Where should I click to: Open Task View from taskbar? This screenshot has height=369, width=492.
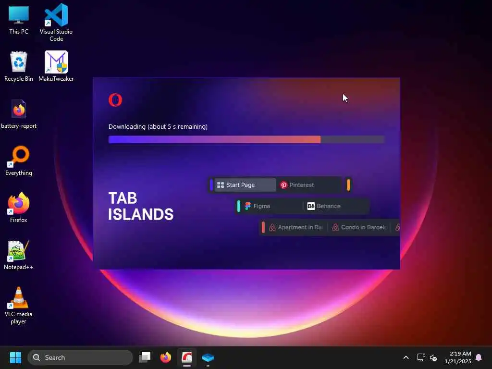145,357
